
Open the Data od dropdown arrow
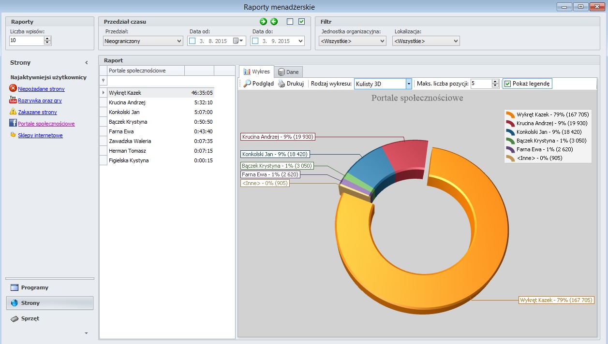pos(242,41)
